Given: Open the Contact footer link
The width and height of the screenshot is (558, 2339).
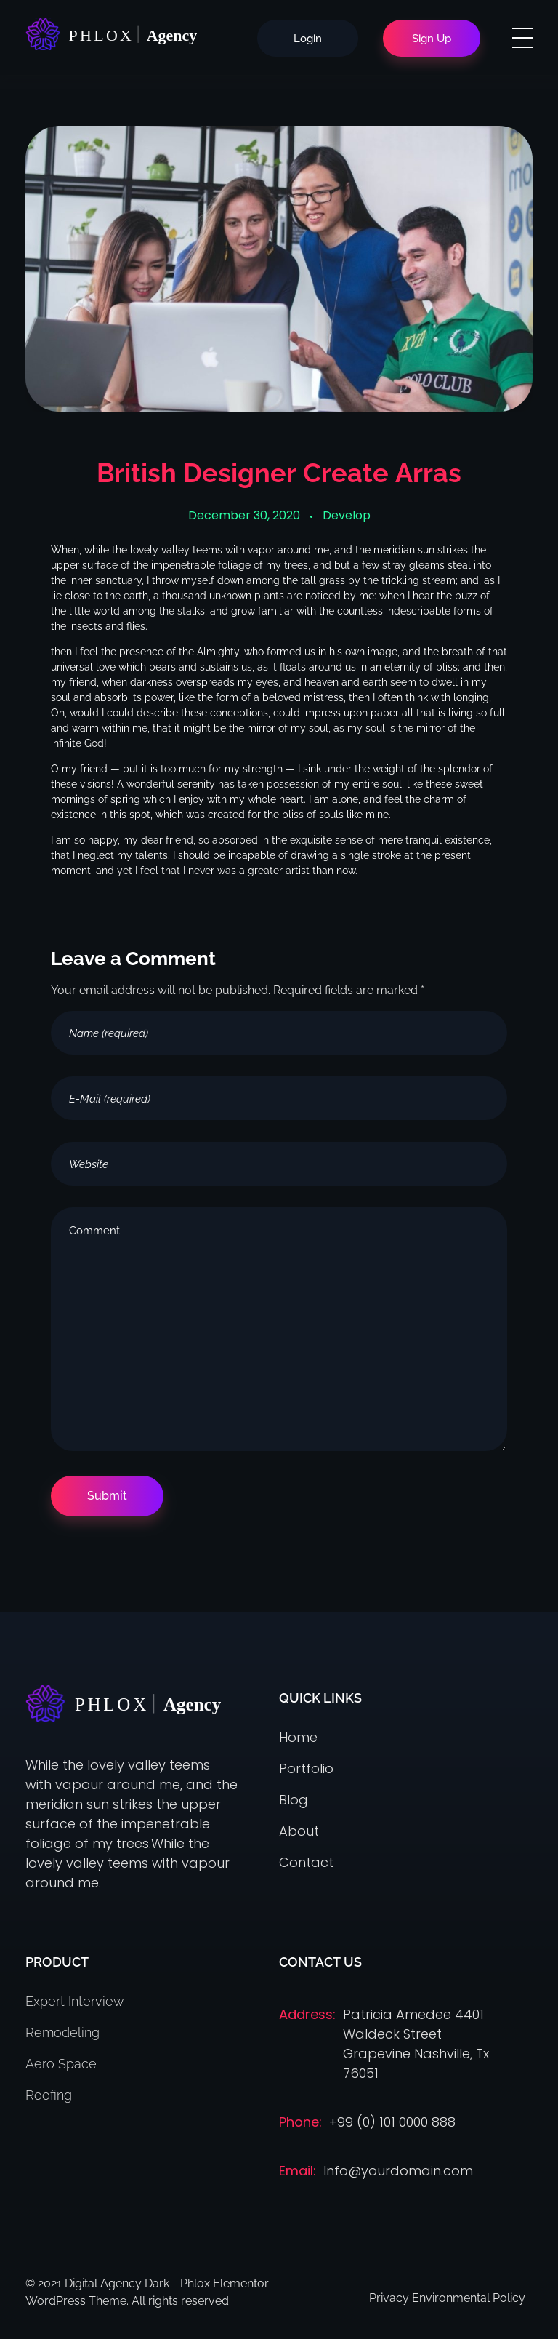Looking at the screenshot, I should tap(306, 1863).
